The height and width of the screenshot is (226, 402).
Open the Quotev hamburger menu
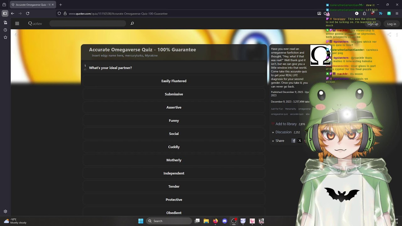(x=17, y=24)
